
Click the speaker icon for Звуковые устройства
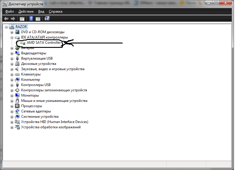[17, 69]
